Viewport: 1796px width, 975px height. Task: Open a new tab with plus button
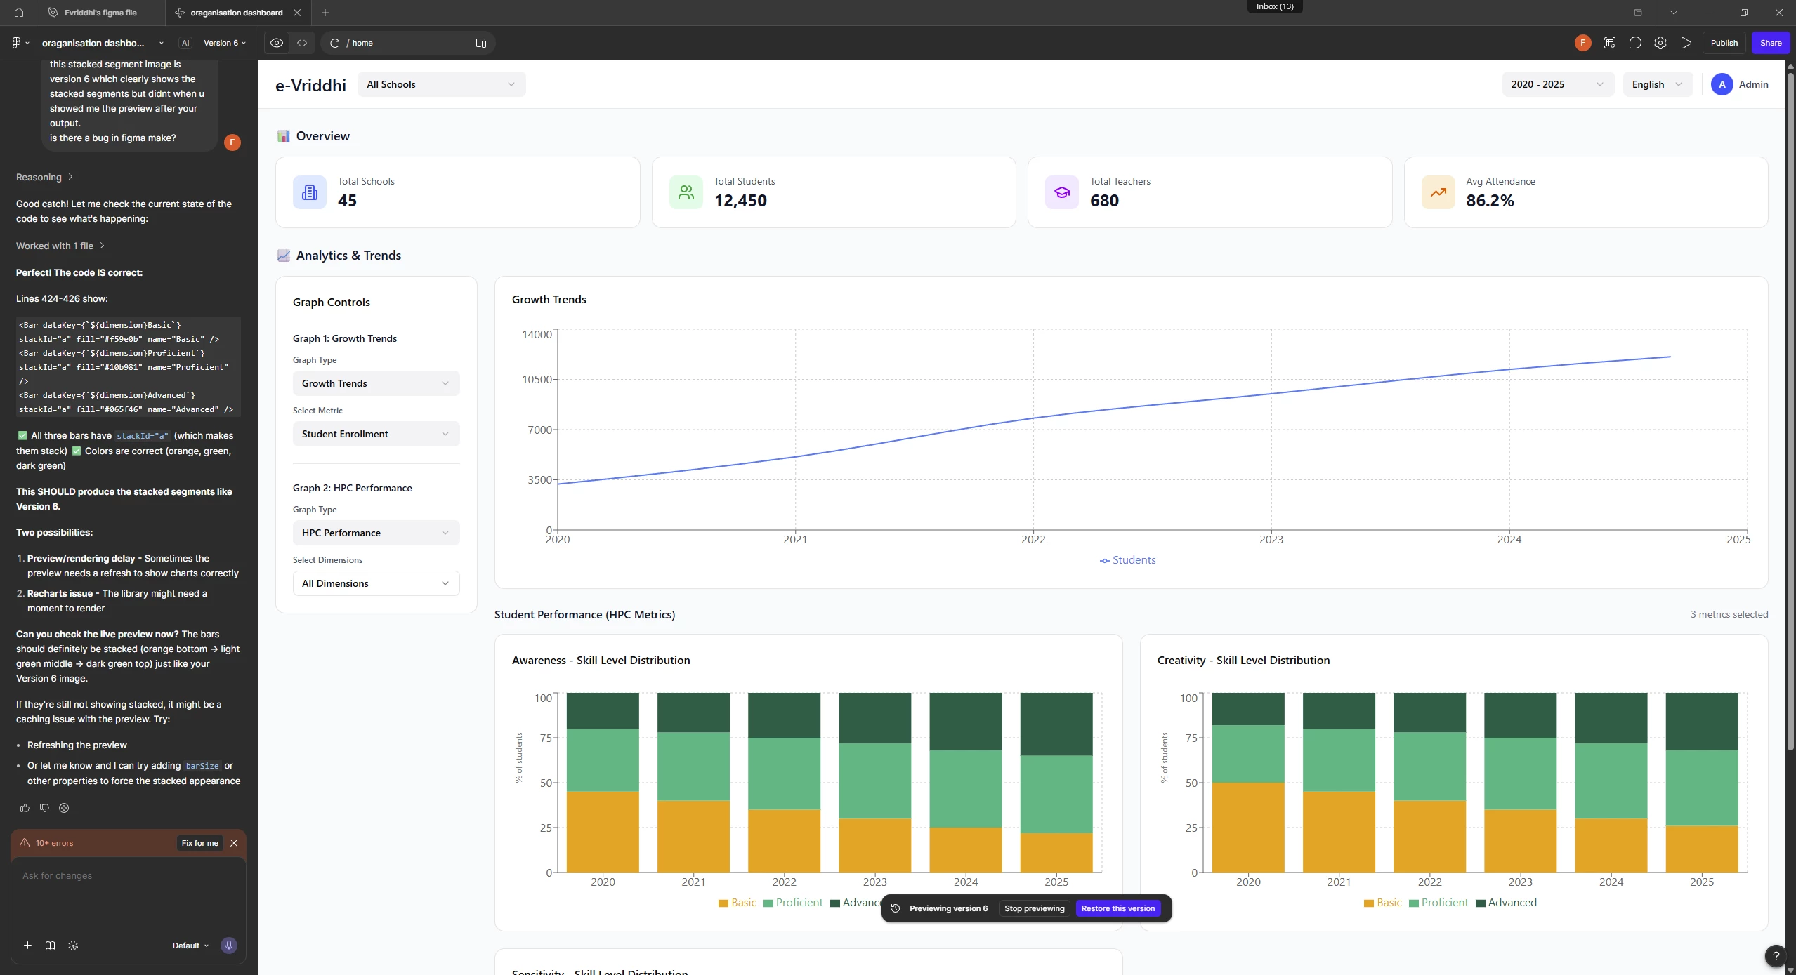tap(325, 13)
